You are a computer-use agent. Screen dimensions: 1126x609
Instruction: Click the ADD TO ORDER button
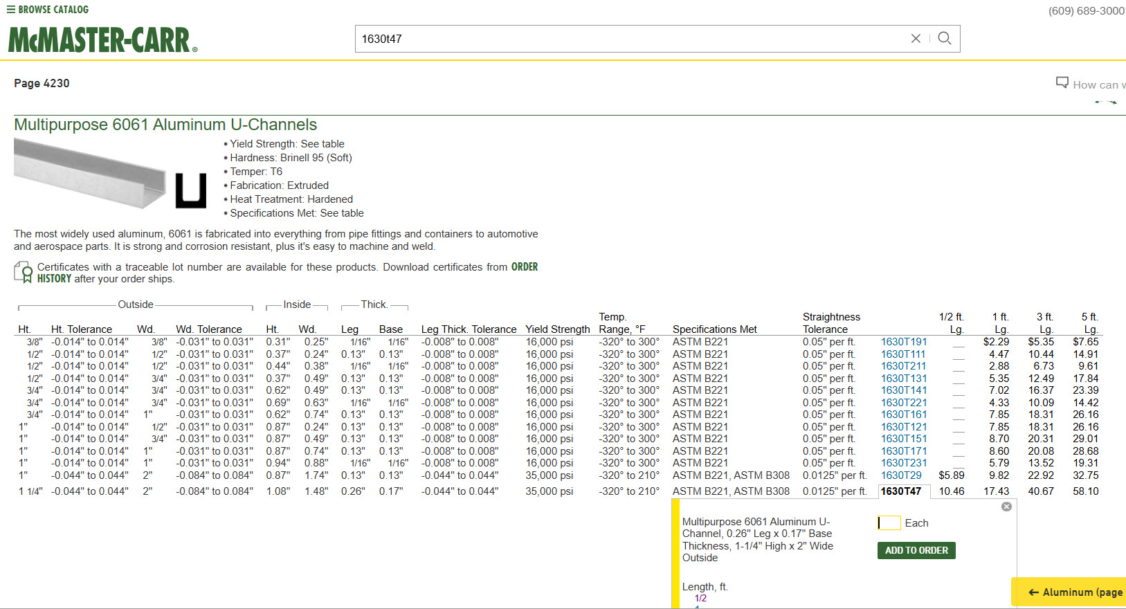coord(916,550)
